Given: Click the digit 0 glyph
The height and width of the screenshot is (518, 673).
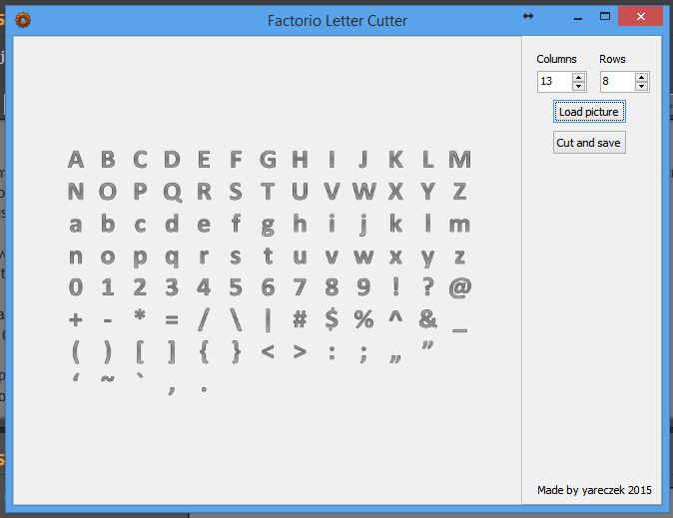Looking at the screenshot, I should (76, 286).
